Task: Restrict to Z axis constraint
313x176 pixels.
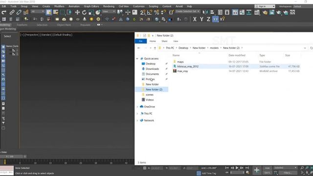Action: (x=208, y=19)
